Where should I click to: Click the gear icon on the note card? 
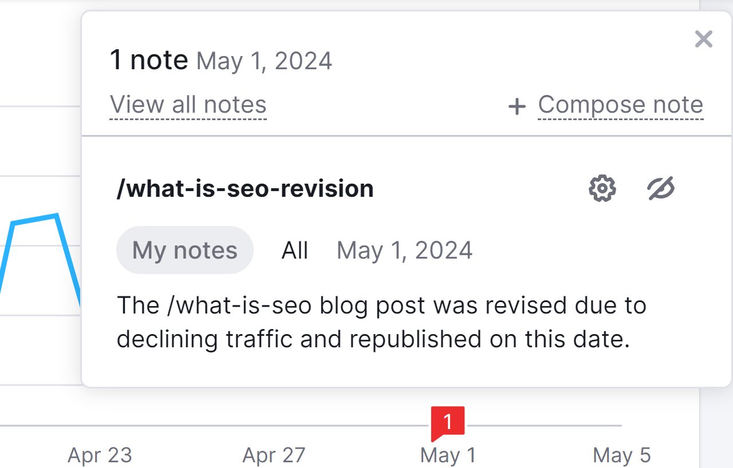click(x=602, y=188)
